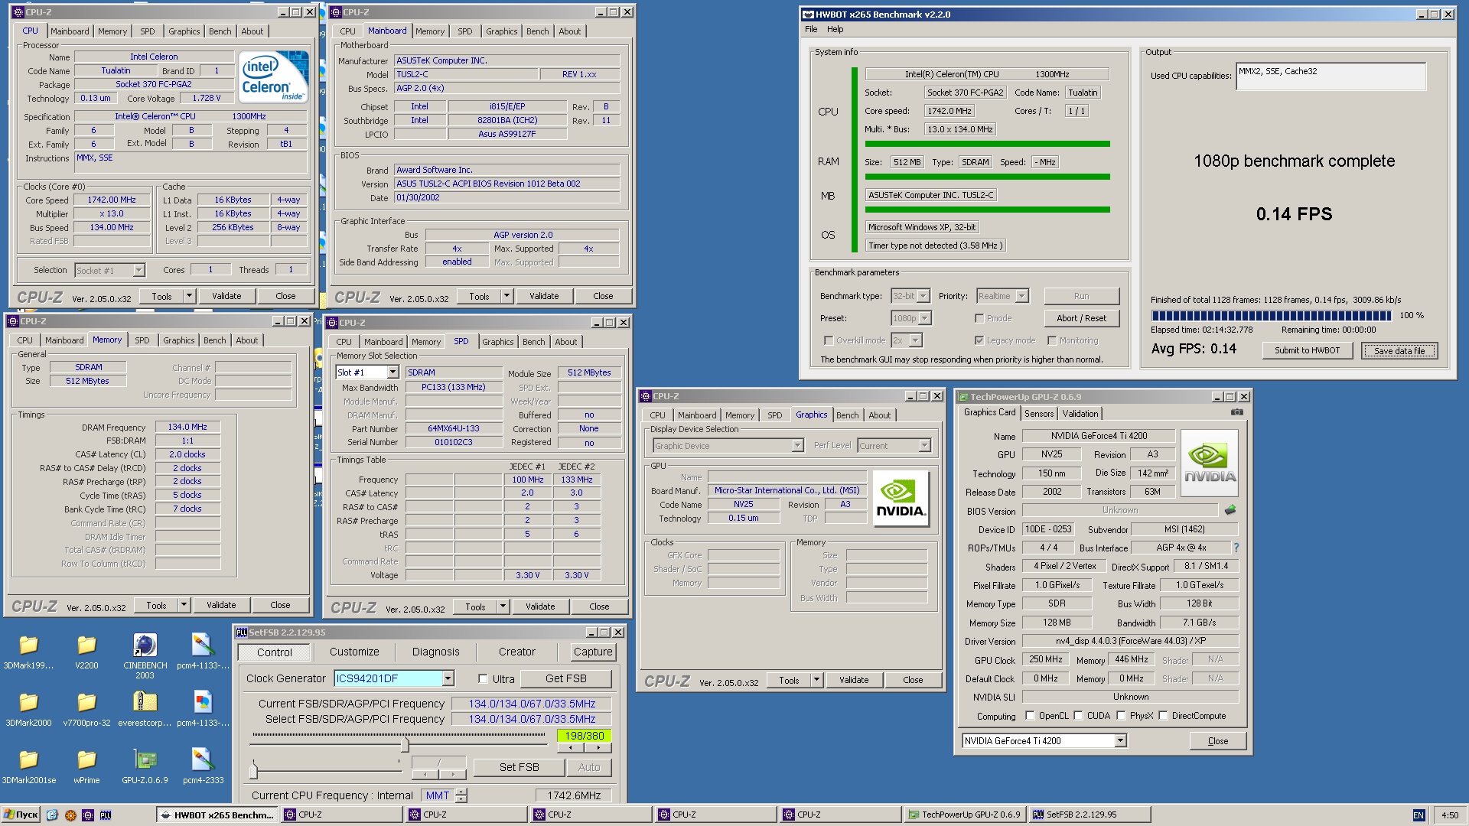The image size is (1469, 826).
Task: Click orange gear quick launch icon
Action: pyautogui.click(x=70, y=815)
